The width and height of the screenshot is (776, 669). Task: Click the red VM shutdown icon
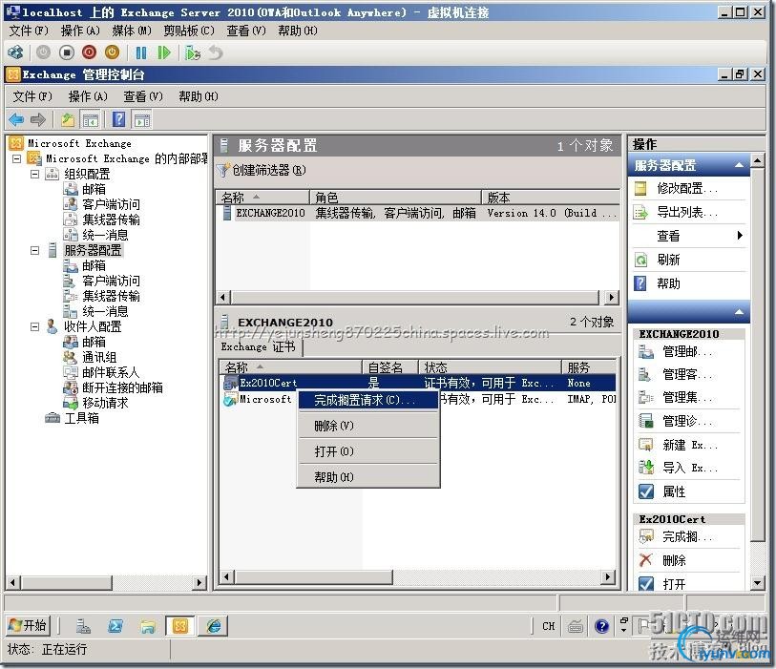coord(89,52)
